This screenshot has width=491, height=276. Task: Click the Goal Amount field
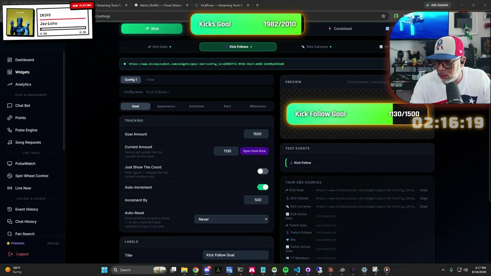(x=257, y=134)
